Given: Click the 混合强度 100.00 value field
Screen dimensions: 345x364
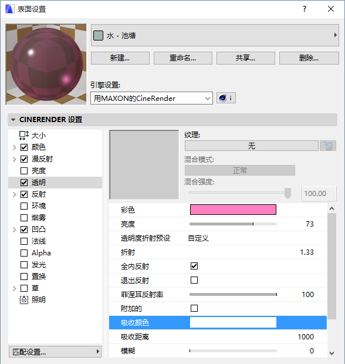Looking at the screenshot, I should pos(319,193).
